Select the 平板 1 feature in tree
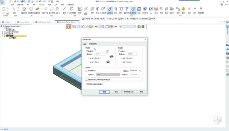The width and height of the screenshot is (229, 131). tap(13, 38)
